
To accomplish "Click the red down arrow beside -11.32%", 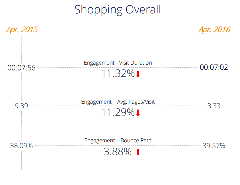I will [x=138, y=74].
